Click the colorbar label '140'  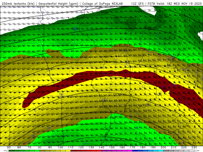101,147
